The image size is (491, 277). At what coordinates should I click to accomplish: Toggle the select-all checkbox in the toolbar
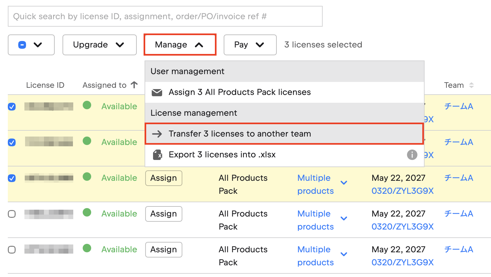click(22, 45)
